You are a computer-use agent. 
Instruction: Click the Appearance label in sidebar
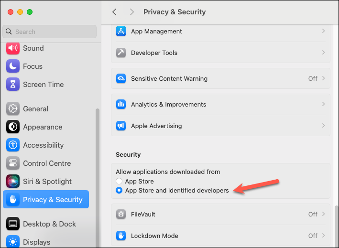[x=43, y=127]
